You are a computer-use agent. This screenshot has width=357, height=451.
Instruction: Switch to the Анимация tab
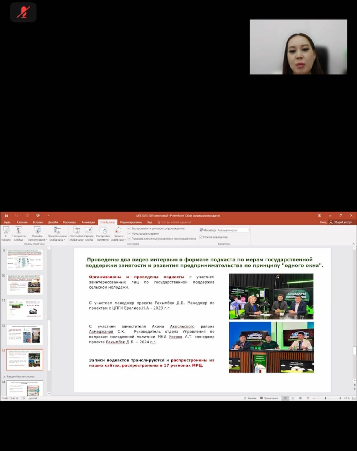[88, 222]
